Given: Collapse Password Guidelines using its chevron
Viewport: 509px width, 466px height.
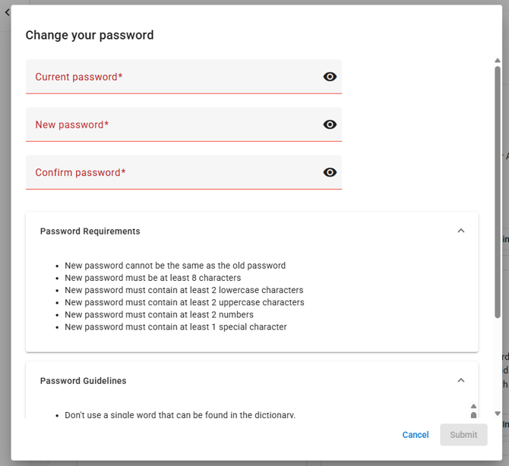Looking at the screenshot, I should click(460, 380).
